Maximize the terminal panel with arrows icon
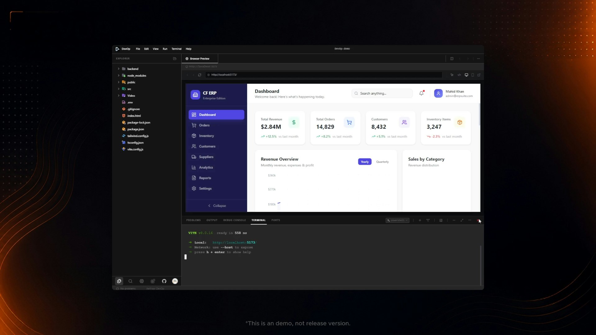Viewport: 596px width, 335px height. [462, 220]
